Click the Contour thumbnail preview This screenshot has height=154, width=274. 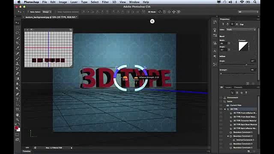(x=243, y=47)
